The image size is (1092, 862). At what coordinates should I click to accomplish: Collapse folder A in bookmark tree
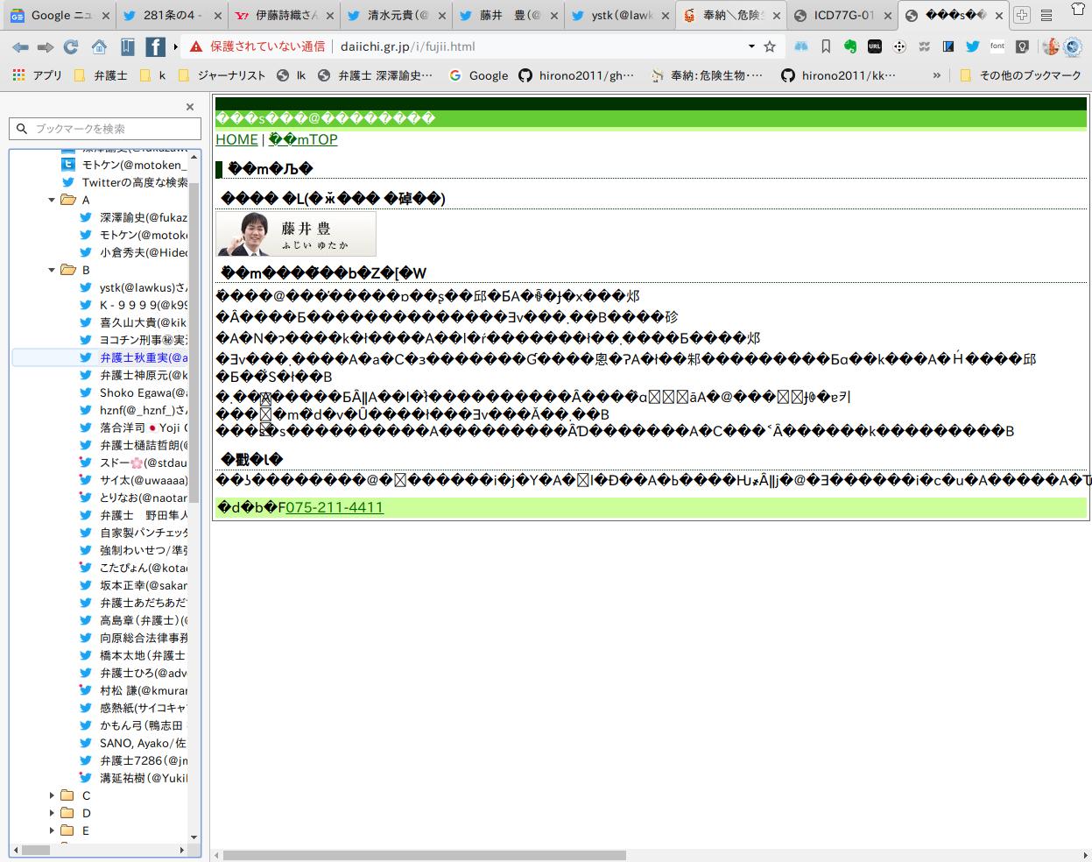(52, 200)
